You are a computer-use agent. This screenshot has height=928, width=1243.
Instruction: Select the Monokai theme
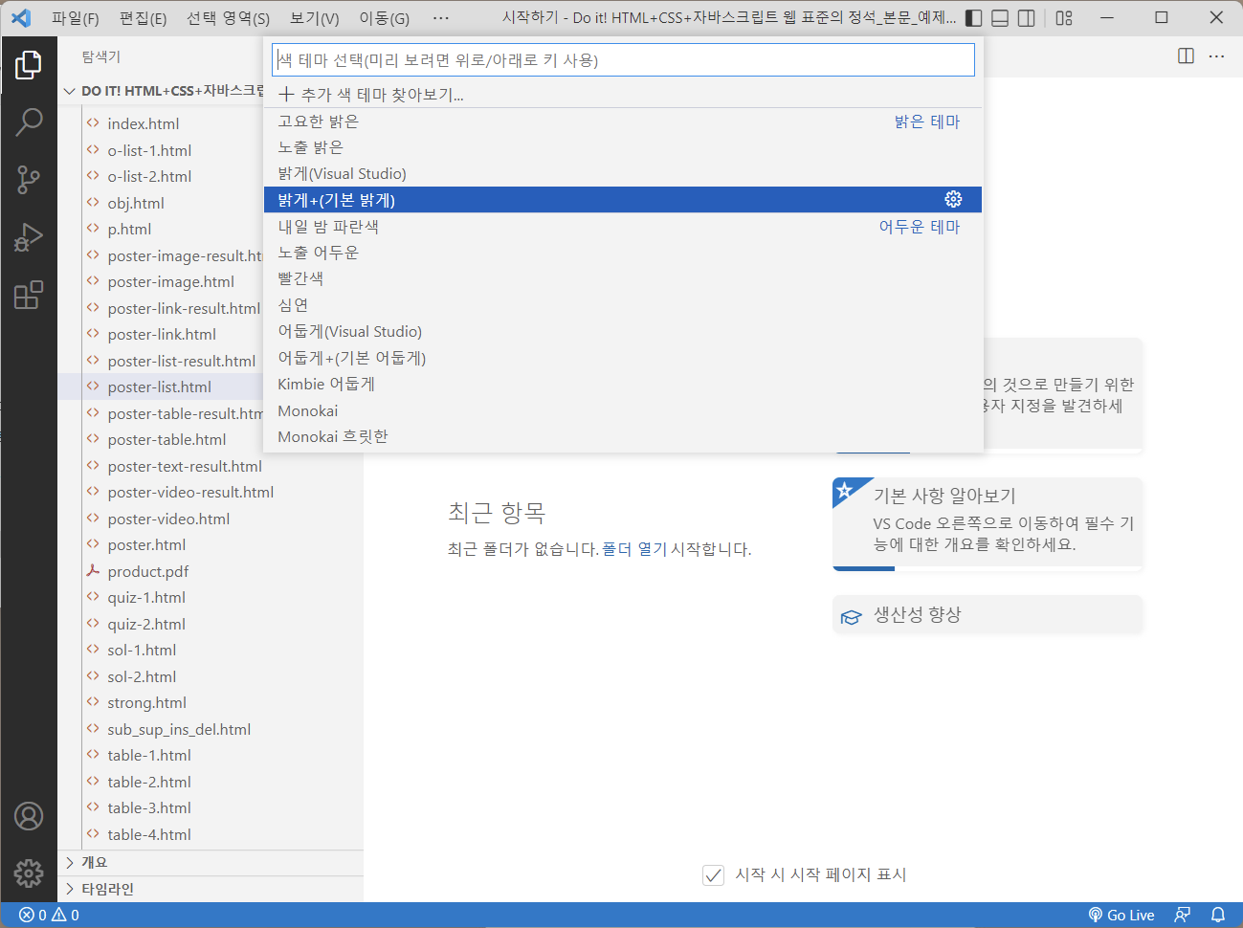[623, 410]
